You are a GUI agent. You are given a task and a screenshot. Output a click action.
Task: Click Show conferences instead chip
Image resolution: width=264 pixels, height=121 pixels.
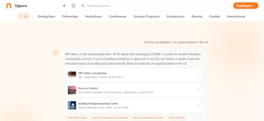tap(148, 118)
